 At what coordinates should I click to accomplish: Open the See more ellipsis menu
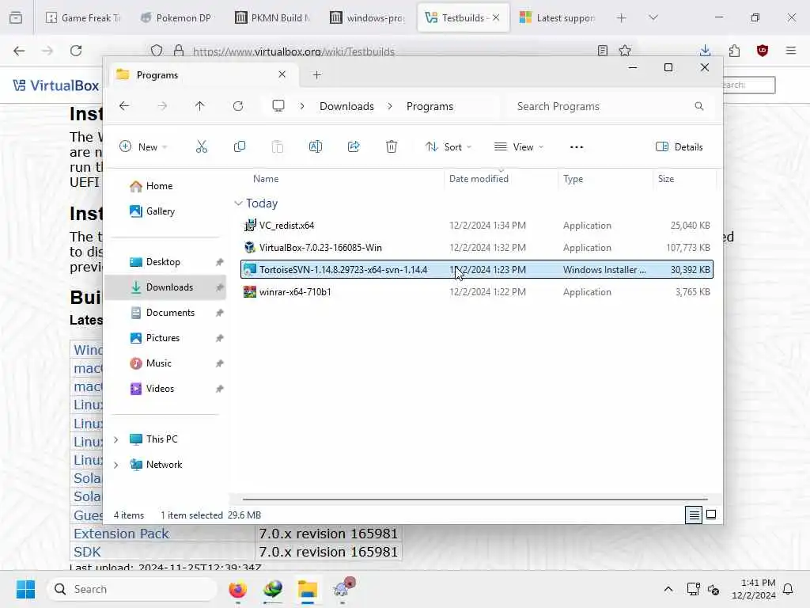tap(577, 146)
